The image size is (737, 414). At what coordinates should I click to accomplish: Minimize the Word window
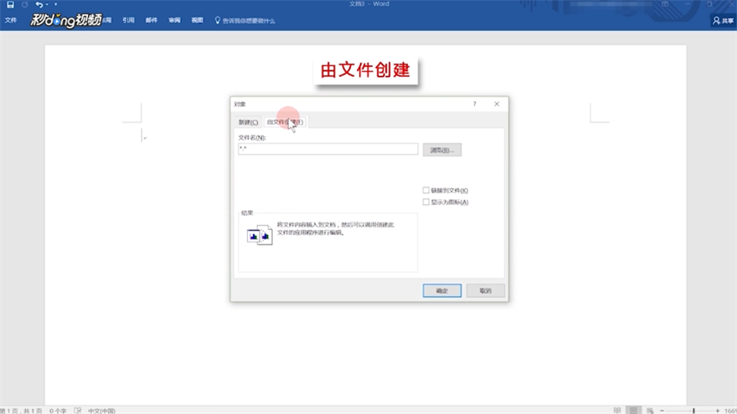(x=688, y=4)
